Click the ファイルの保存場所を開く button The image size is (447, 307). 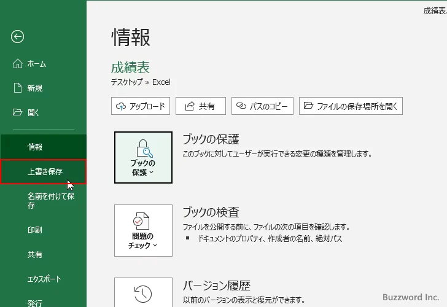click(351, 106)
